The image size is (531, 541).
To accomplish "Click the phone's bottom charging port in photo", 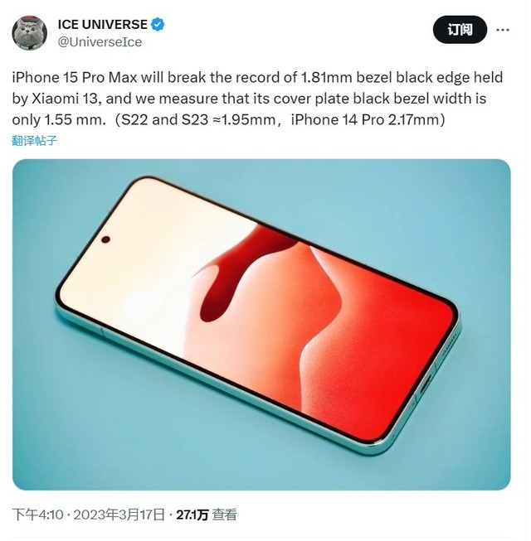I will tap(426, 383).
